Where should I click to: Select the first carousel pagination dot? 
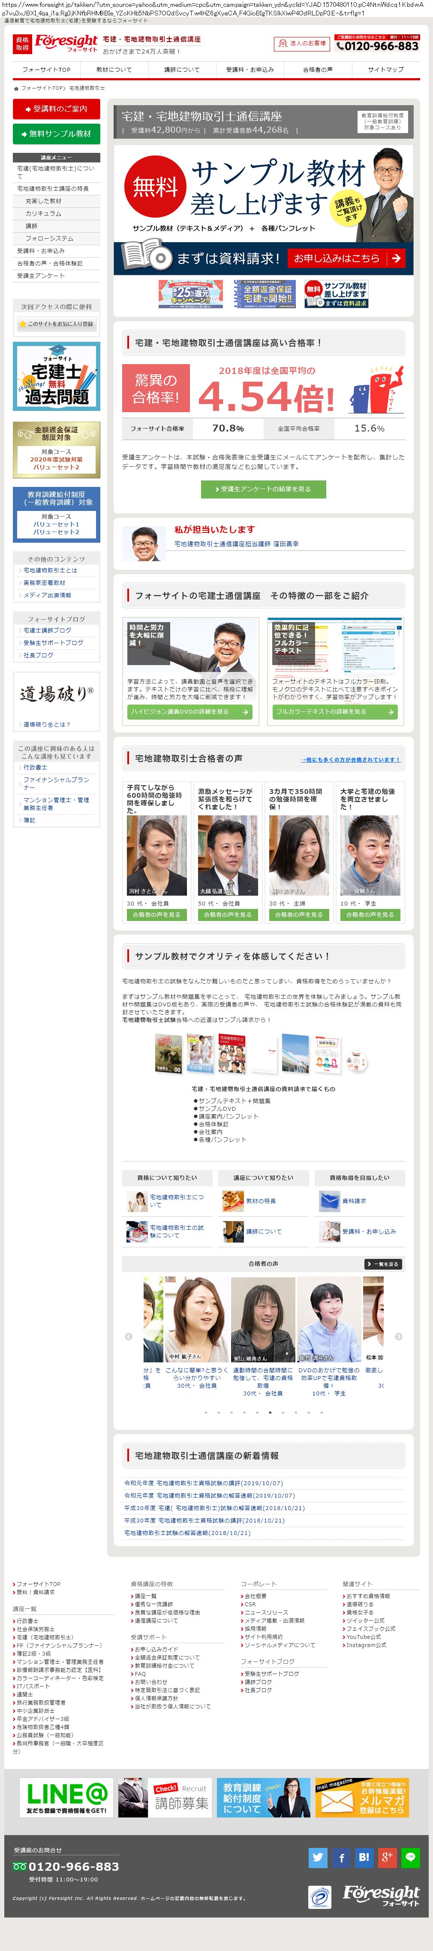pos(205,1413)
